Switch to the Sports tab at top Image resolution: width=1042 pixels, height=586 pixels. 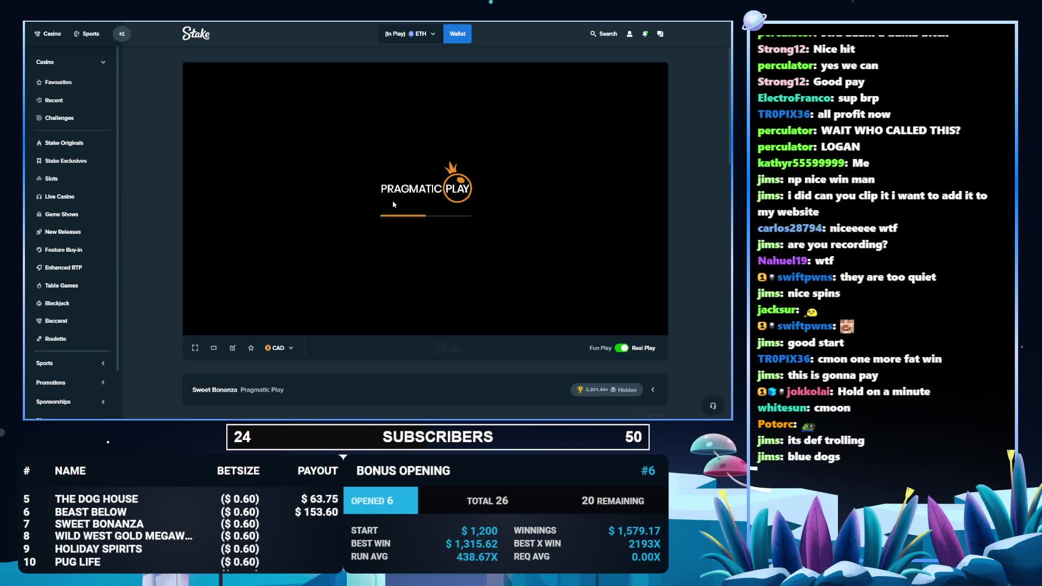click(x=87, y=34)
